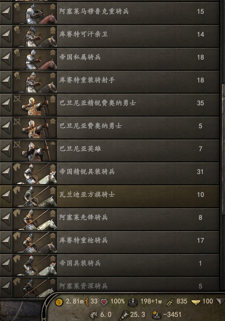Click the eagle morale icon
Image resolution: width=225 pixels, height=321 pixels.
[196, 302]
